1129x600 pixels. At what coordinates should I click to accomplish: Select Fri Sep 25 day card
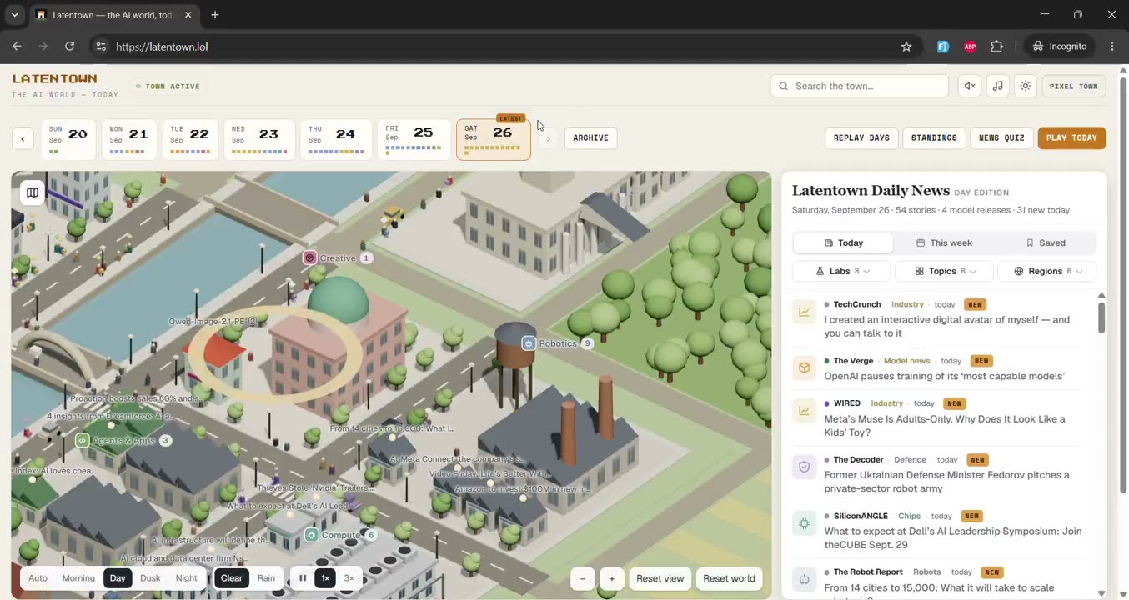(414, 139)
